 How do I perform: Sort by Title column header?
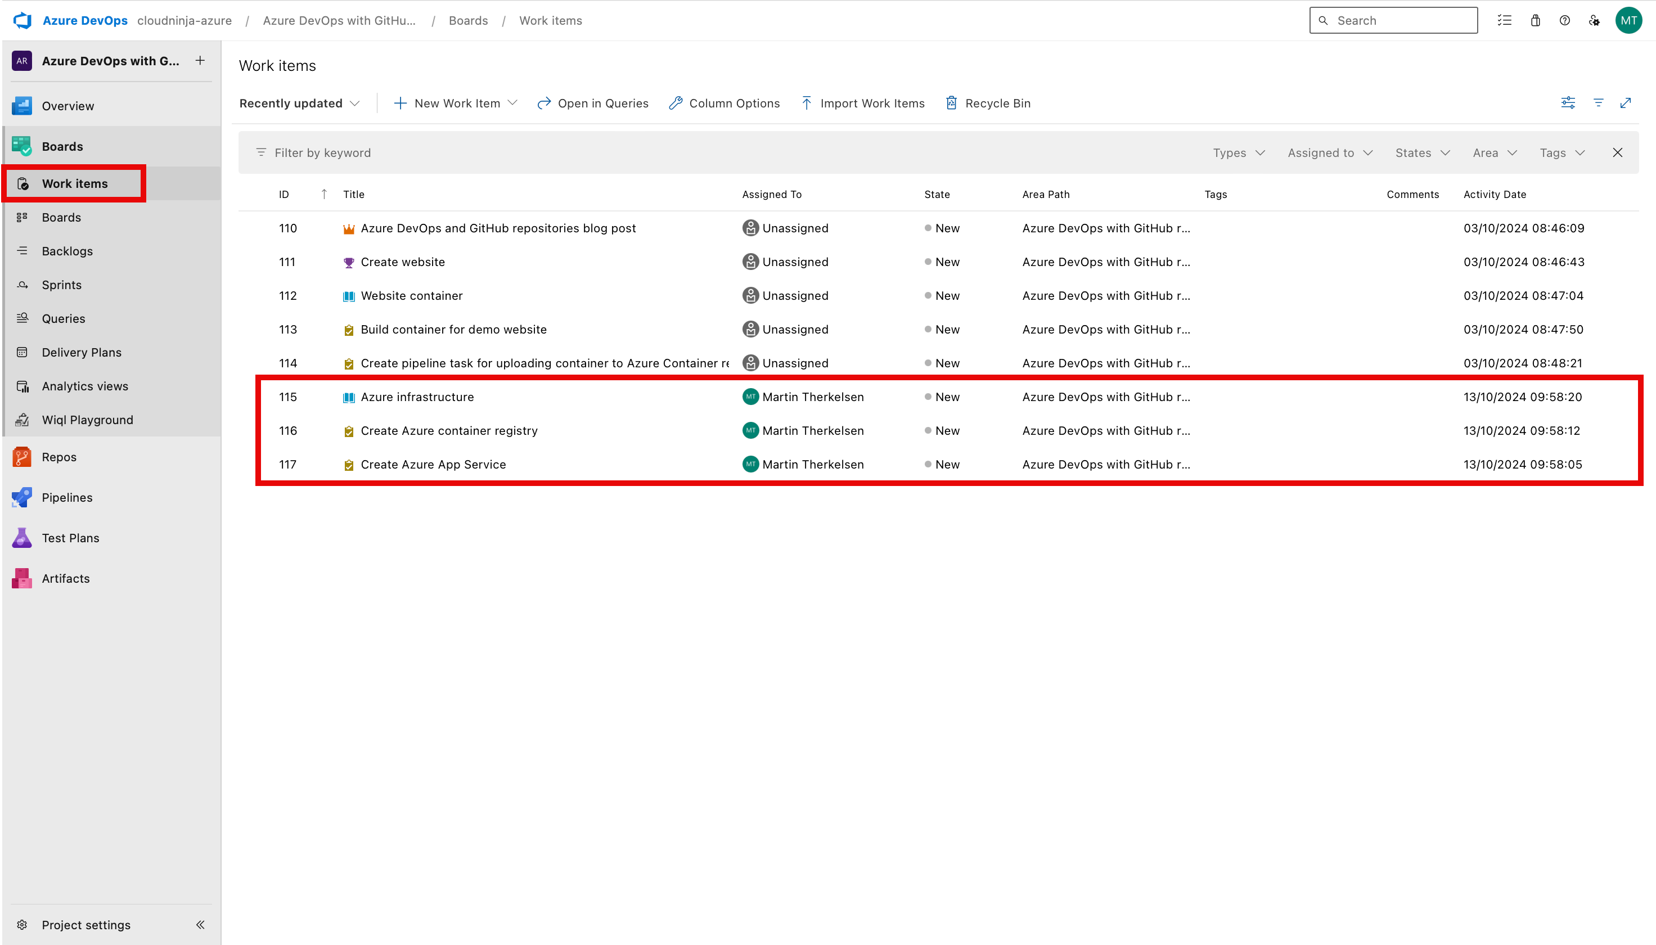click(354, 194)
